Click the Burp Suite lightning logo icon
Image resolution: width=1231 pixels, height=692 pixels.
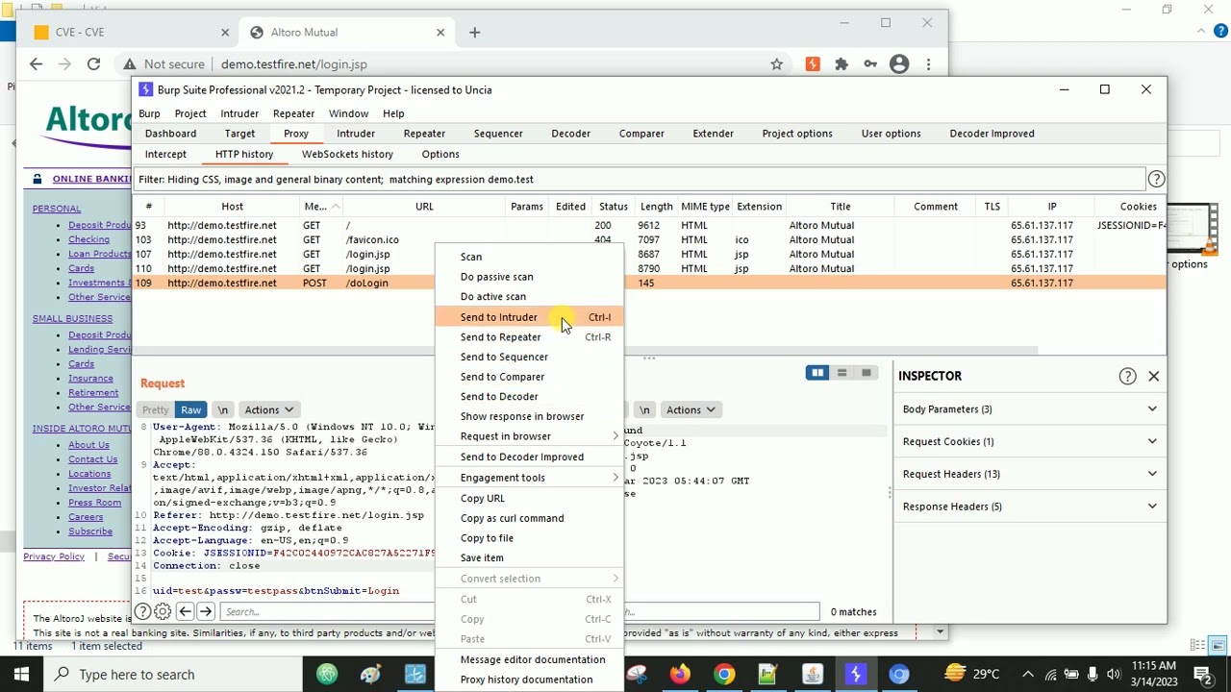coord(145,89)
